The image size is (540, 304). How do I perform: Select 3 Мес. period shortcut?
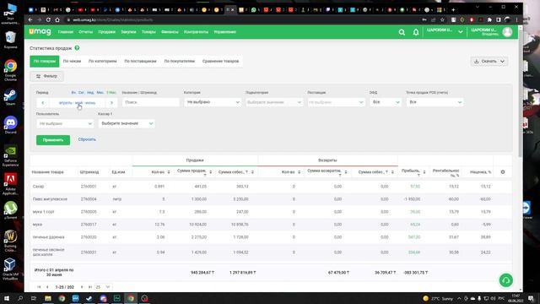pos(111,93)
